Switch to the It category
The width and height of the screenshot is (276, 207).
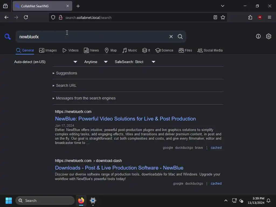click(x=146, y=50)
